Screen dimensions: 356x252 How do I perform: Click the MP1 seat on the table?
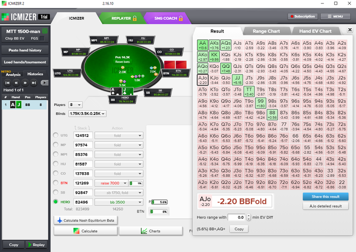click(x=104, y=40)
